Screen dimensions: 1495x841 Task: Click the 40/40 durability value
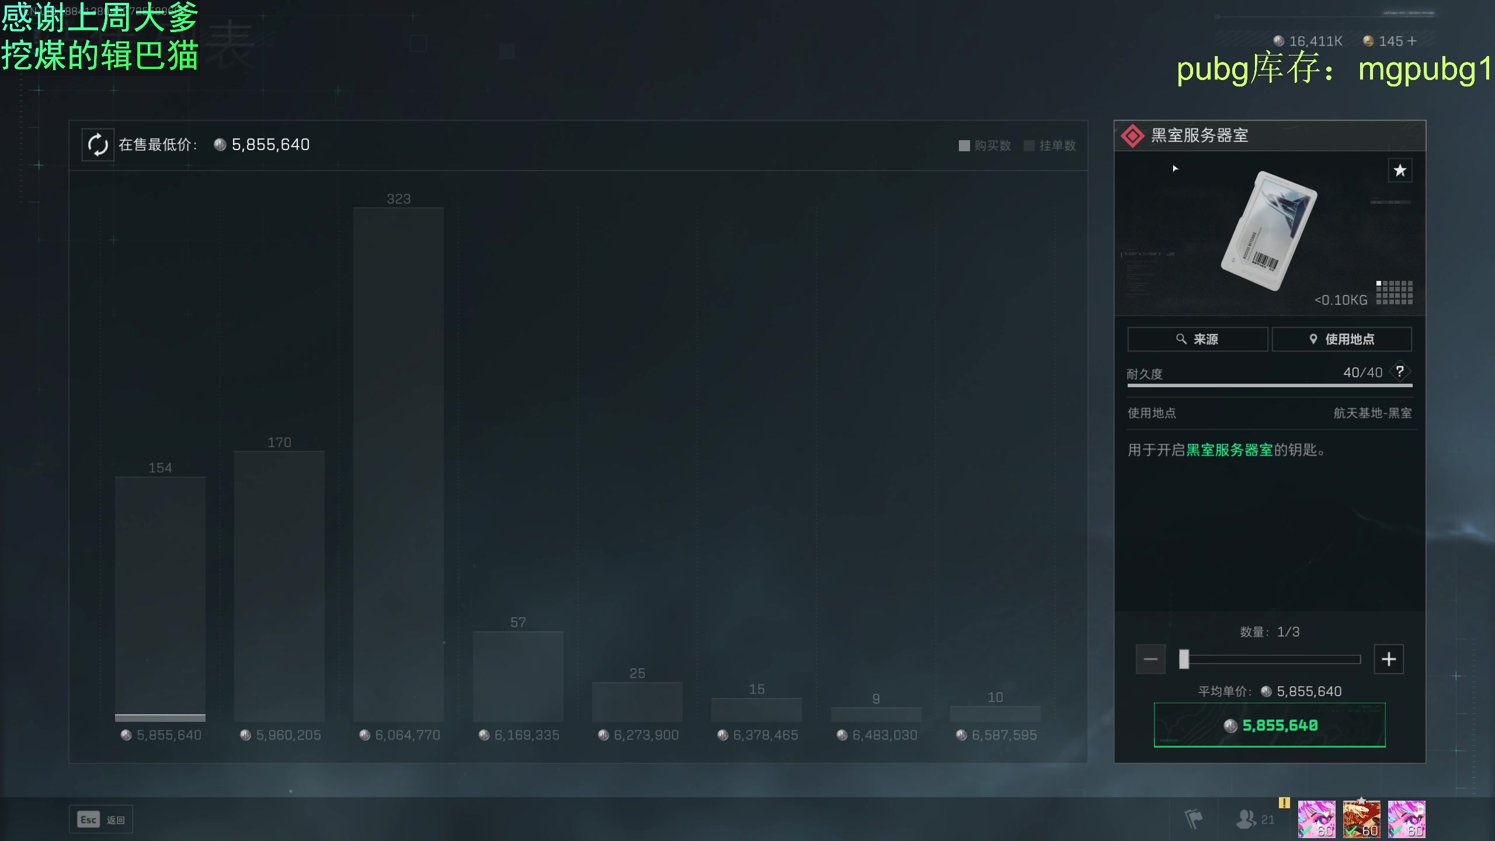coord(1362,373)
